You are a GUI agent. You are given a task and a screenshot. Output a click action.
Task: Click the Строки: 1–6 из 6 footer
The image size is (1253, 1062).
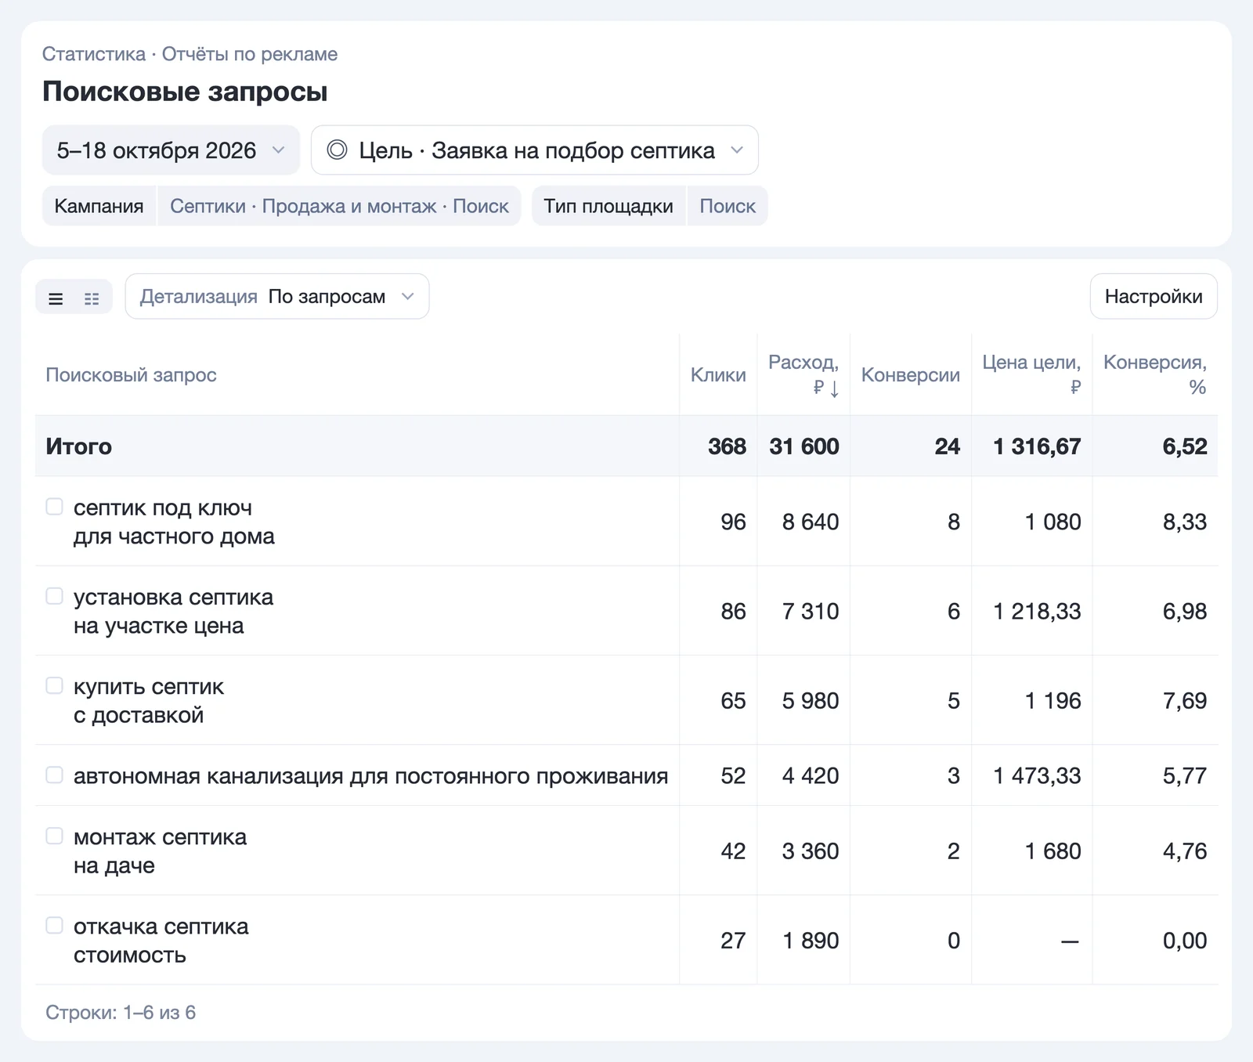tap(121, 1013)
